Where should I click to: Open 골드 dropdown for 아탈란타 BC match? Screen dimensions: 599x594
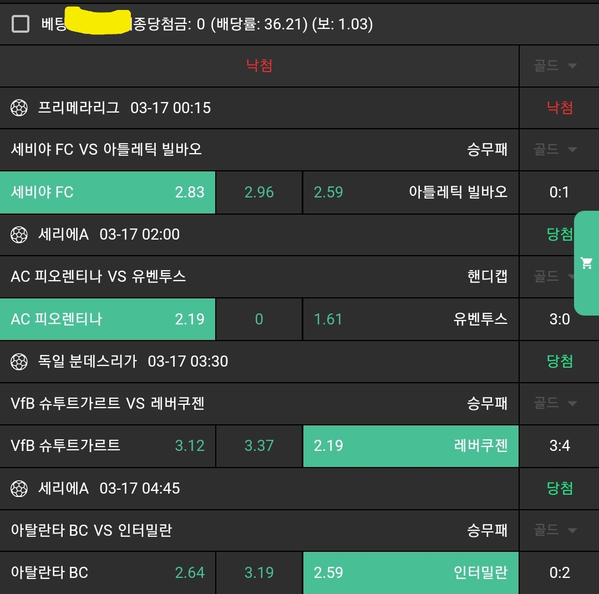(555, 530)
